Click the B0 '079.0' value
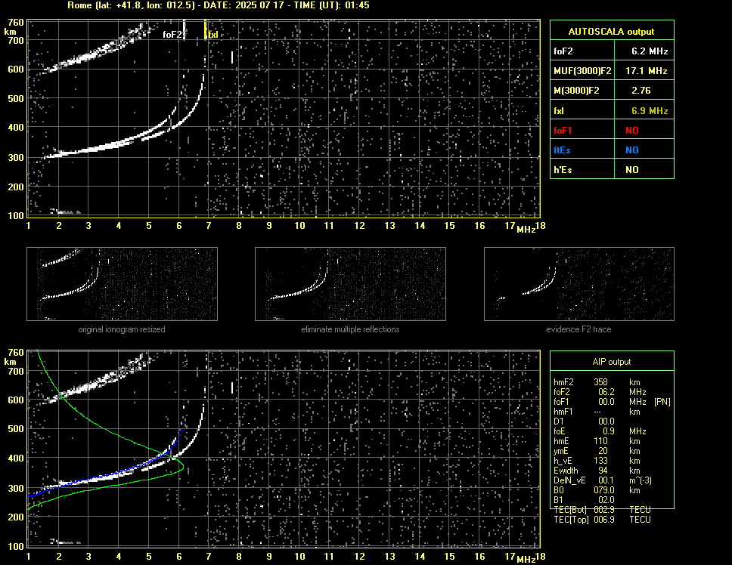 [x=604, y=490]
